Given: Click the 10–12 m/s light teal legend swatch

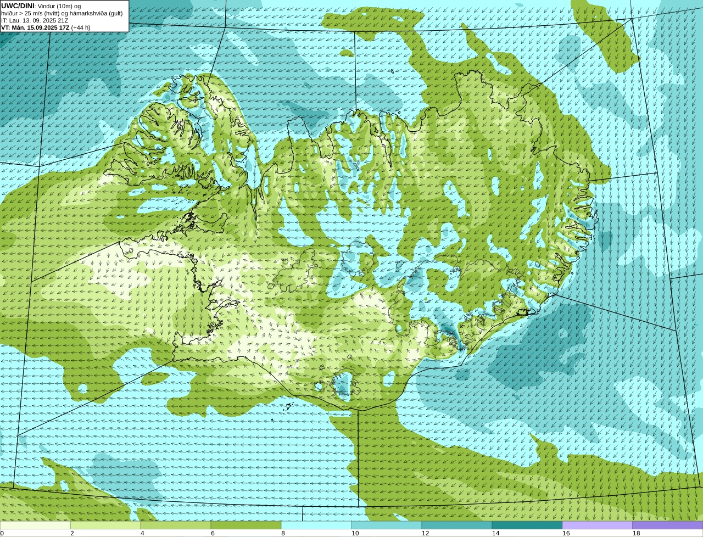Looking at the screenshot, I should [387, 525].
